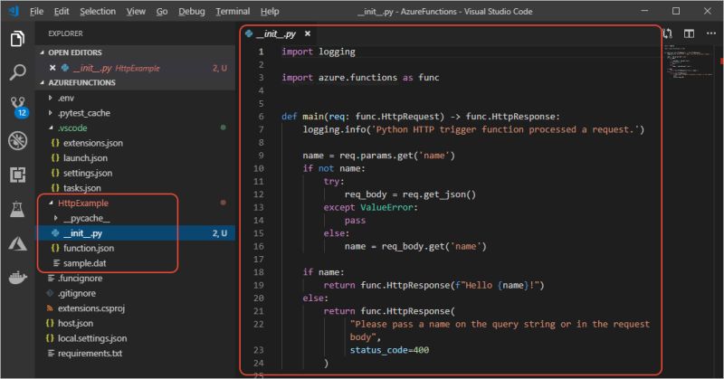Click line number 19 in the gutter
This screenshot has height=379, width=724.
coord(259,285)
